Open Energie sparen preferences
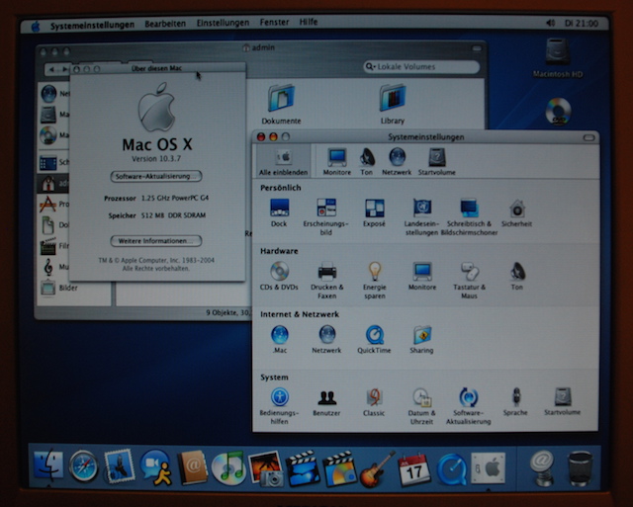Viewport: 633px width, 507px height. [374, 280]
